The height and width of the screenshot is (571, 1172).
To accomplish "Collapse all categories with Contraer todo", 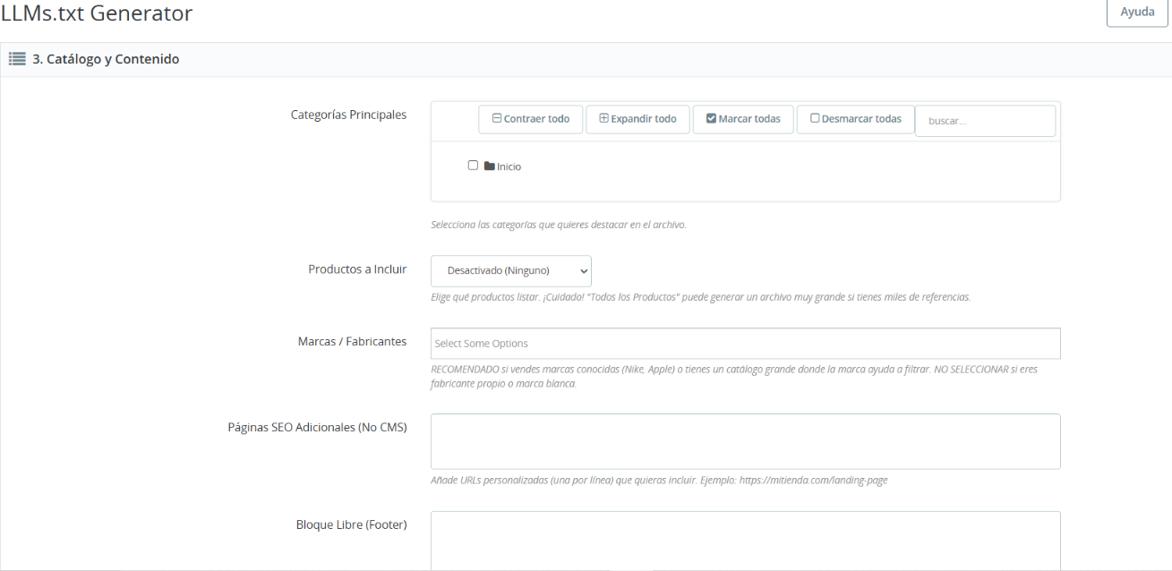I will [x=530, y=119].
